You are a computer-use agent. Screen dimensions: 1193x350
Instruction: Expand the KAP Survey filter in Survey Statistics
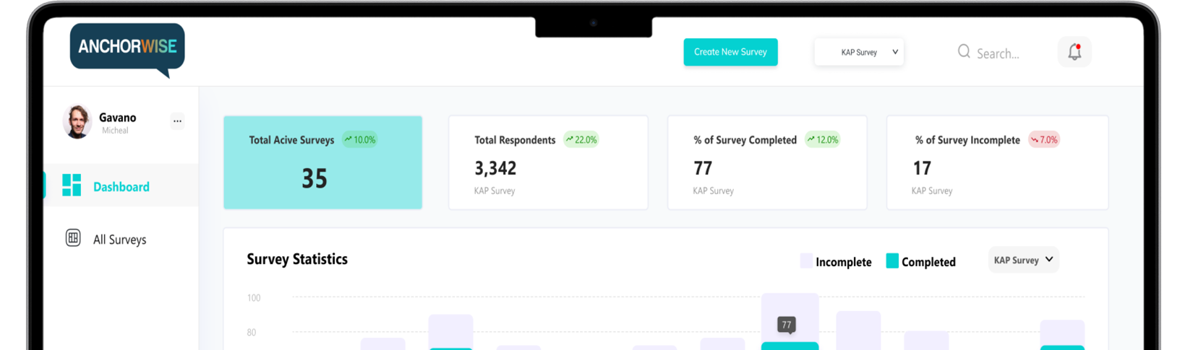pyautogui.click(x=1023, y=260)
